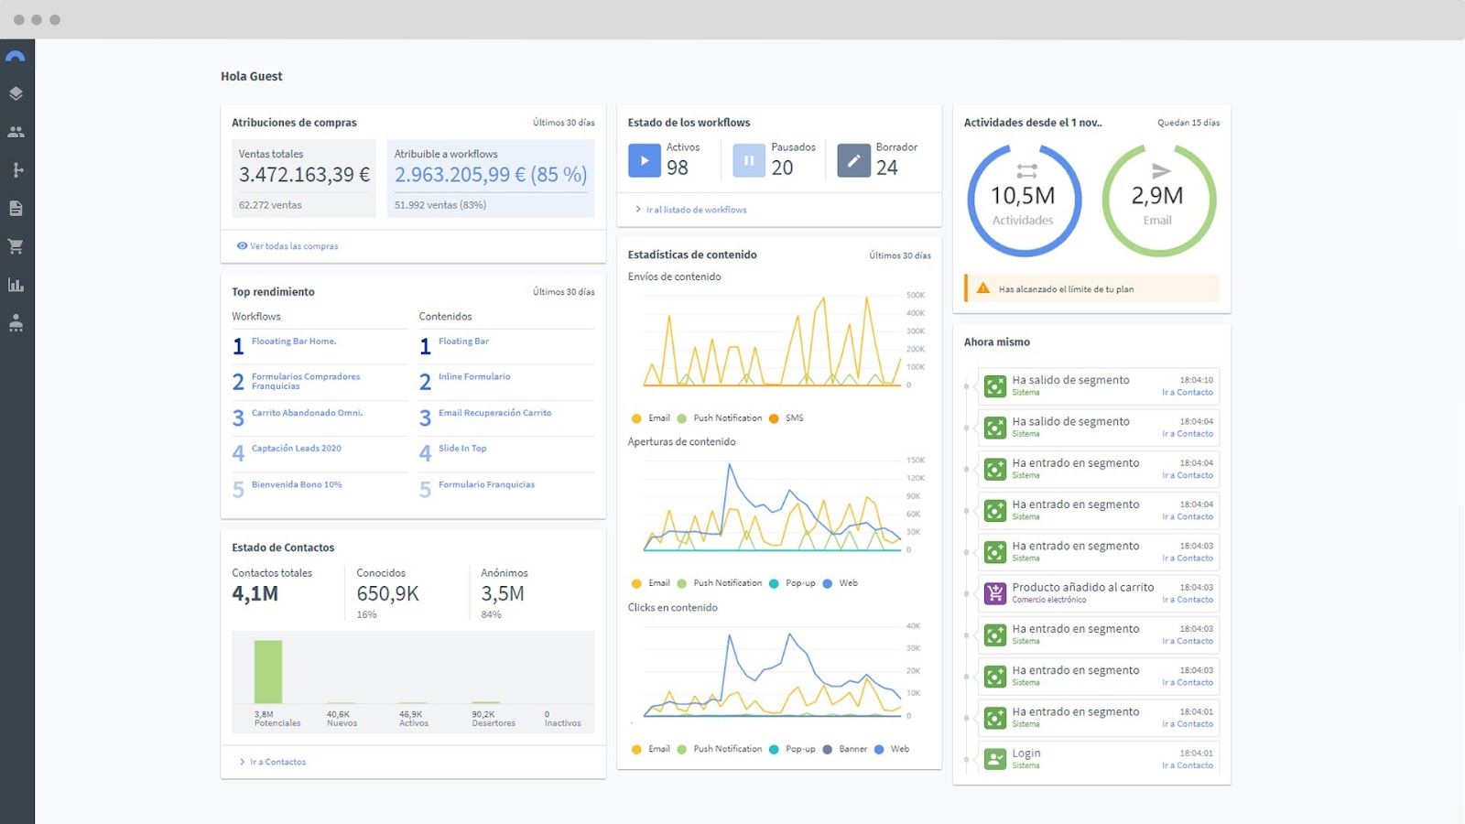The image size is (1465, 824).
Task: Open the contacts people icon in sidebar
Action: click(16, 132)
